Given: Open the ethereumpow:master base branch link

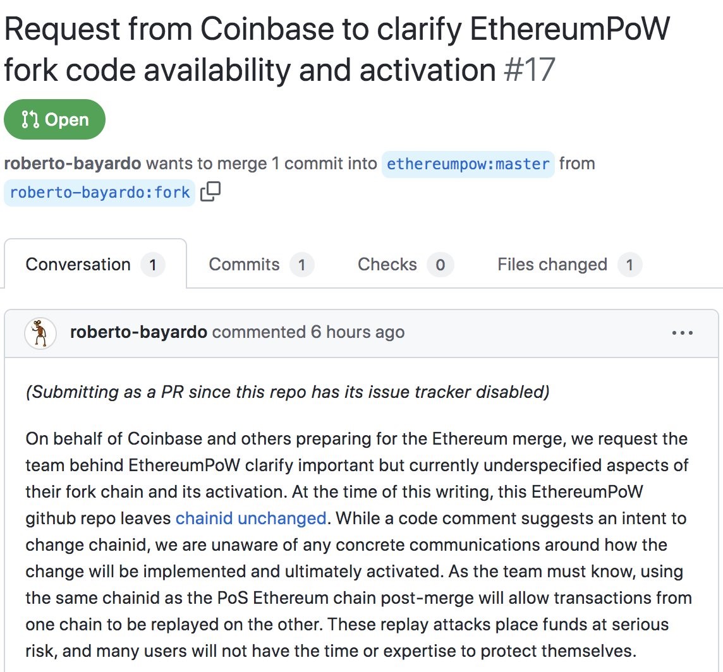Looking at the screenshot, I should point(468,164).
